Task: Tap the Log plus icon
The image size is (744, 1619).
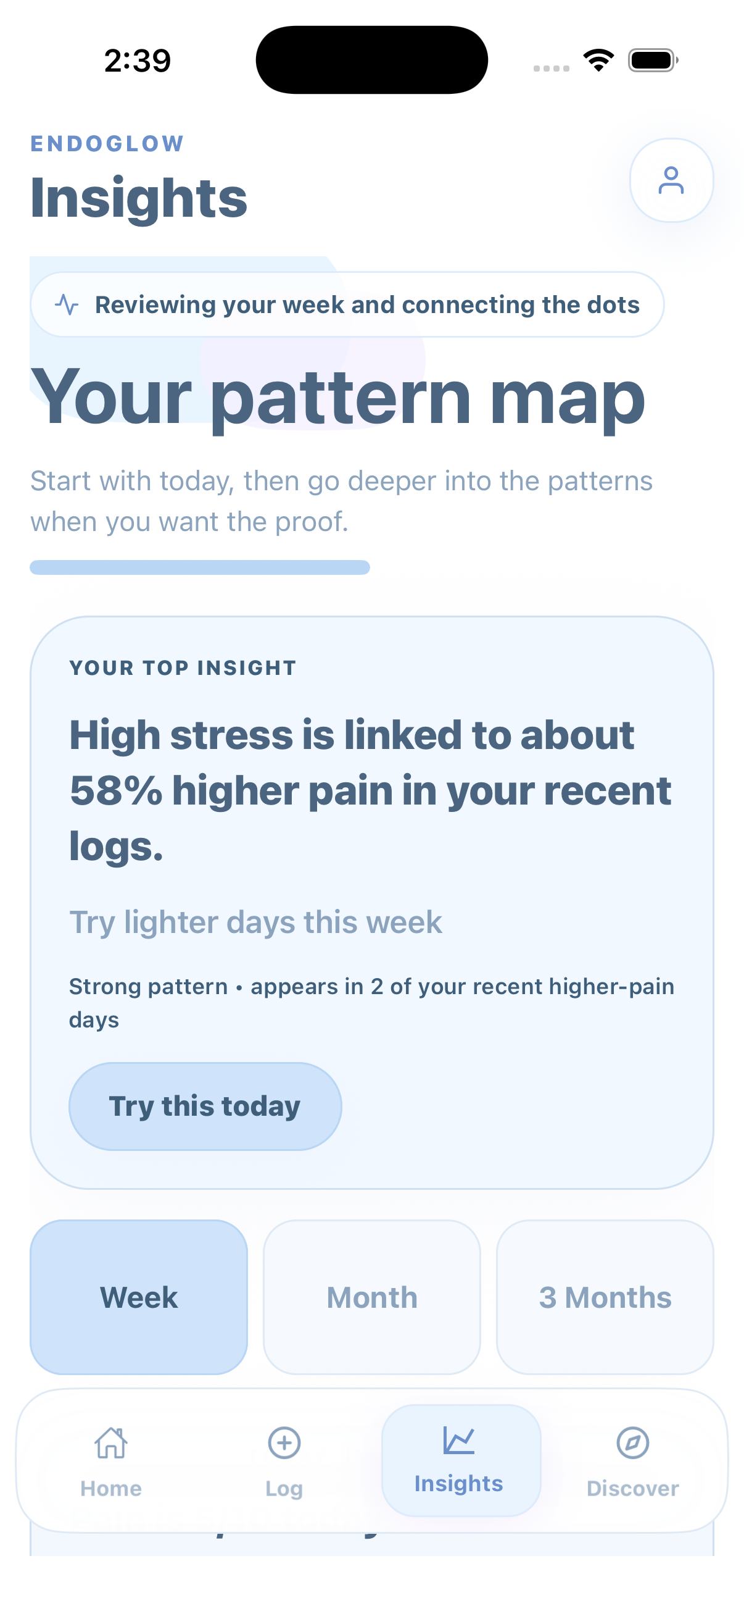Action: 283,1443
